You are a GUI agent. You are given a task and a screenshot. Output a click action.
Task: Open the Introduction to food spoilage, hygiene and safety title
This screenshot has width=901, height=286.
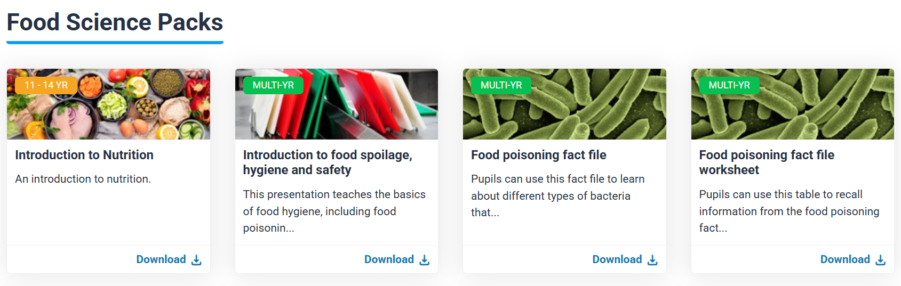pyautogui.click(x=327, y=162)
